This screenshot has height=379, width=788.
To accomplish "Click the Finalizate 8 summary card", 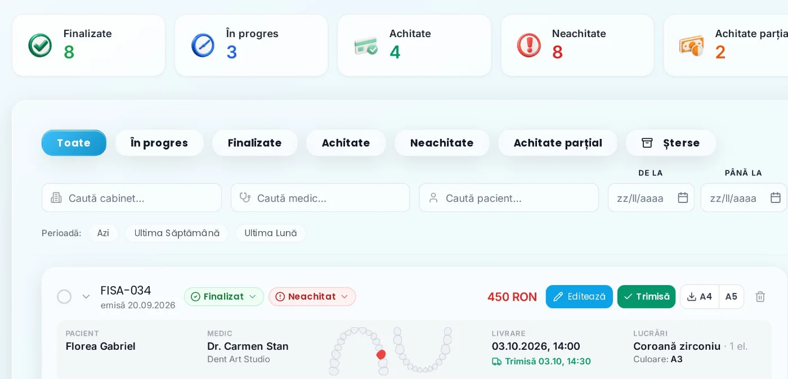I will [88, 46].
